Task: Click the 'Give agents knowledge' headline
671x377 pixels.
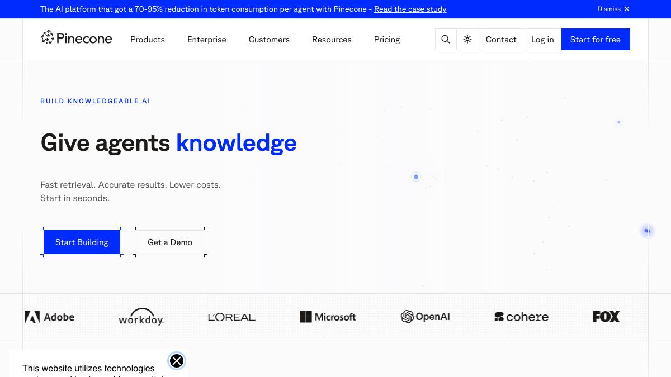Action: [x=168, y=142]
